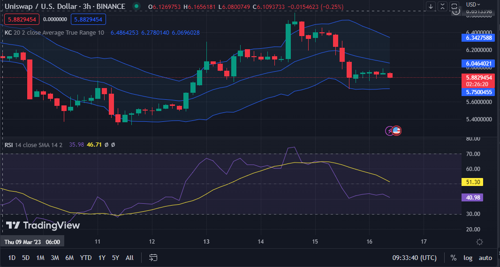Toggle percent scale mode
This screenshot has height=267, width=500.
coord(454,258)
